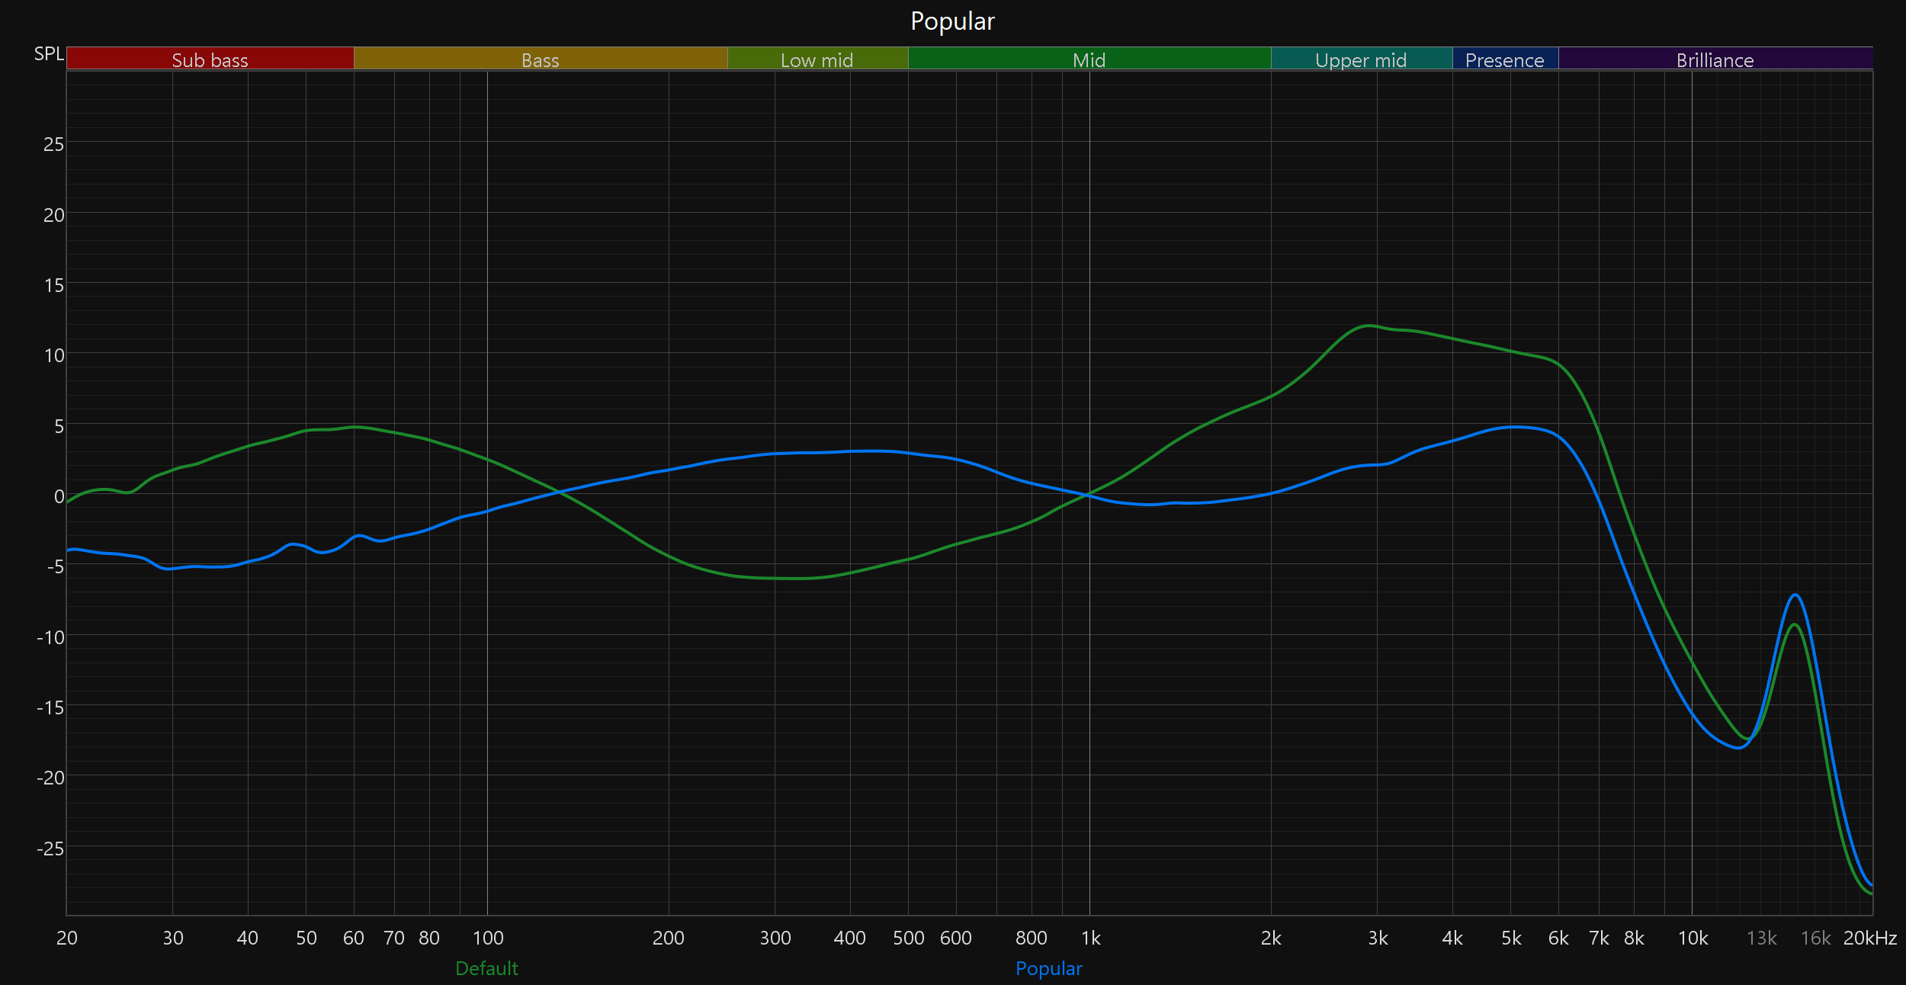
Task: Click the grayed 13k axis label
Action: (1761, 938)
